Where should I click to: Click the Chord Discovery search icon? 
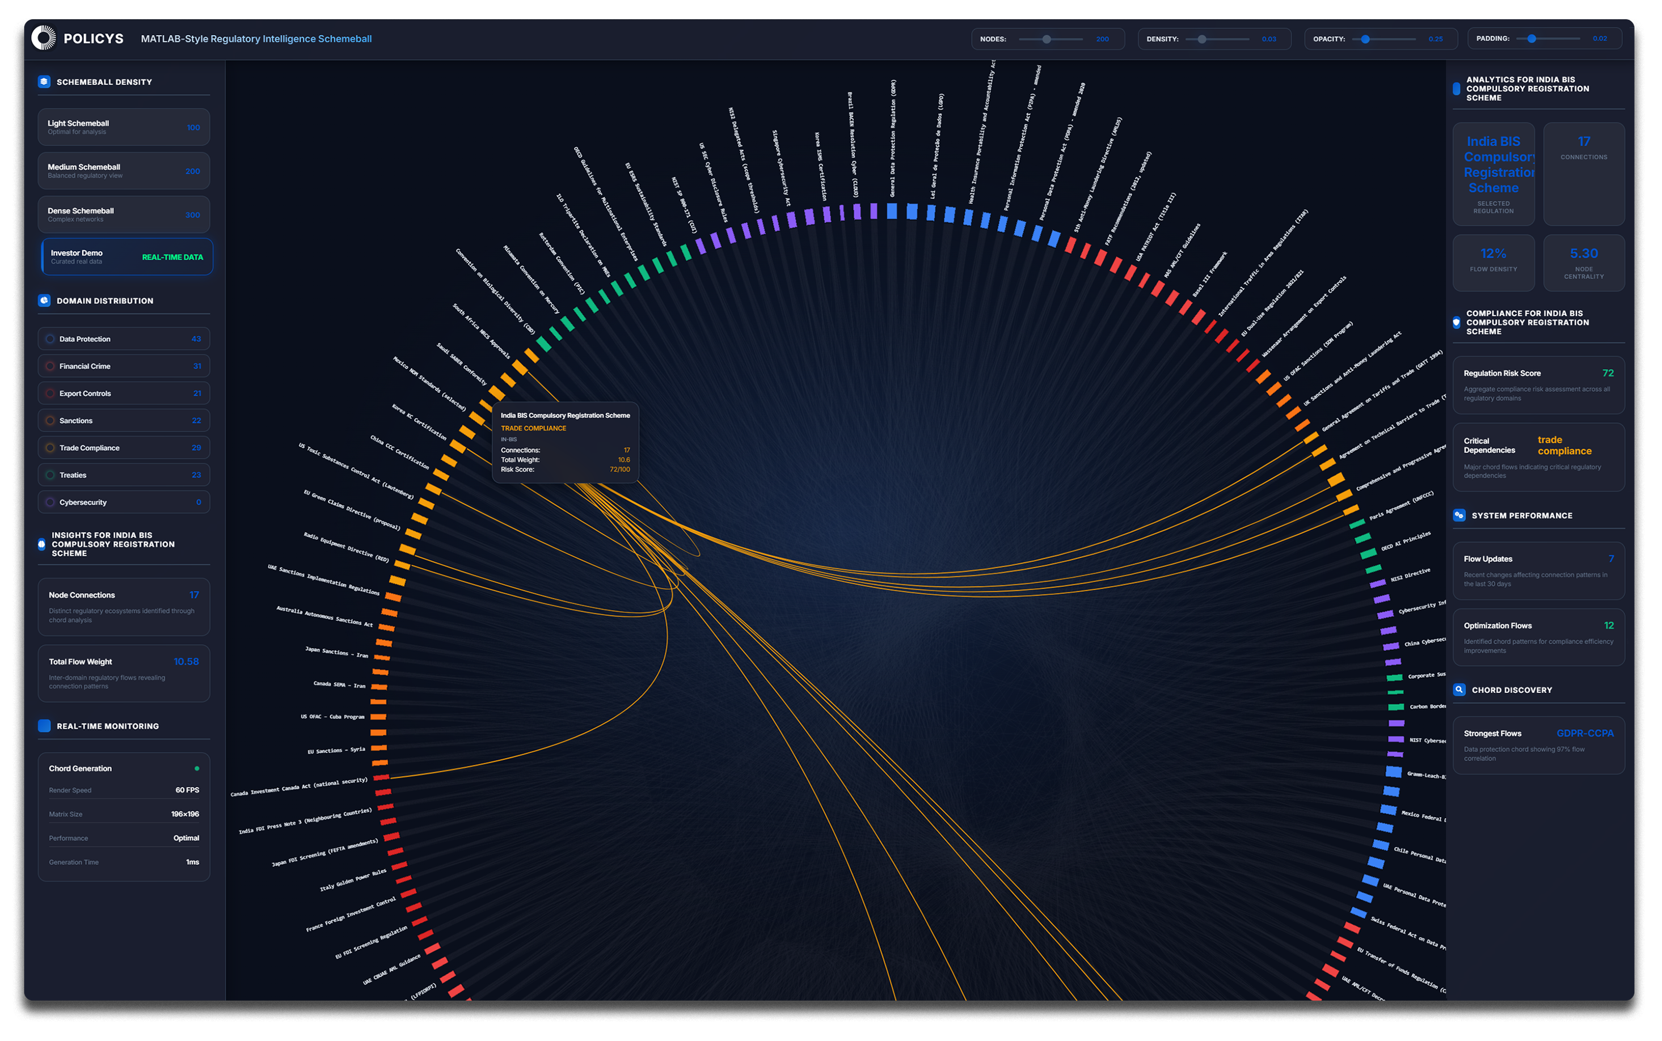[1459, 689]
